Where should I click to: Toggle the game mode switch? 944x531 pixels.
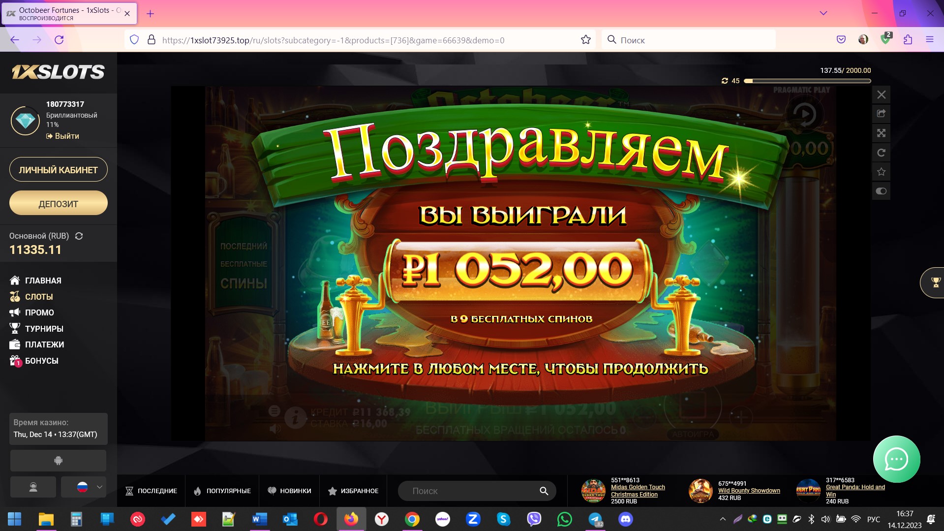click(881, 191)
